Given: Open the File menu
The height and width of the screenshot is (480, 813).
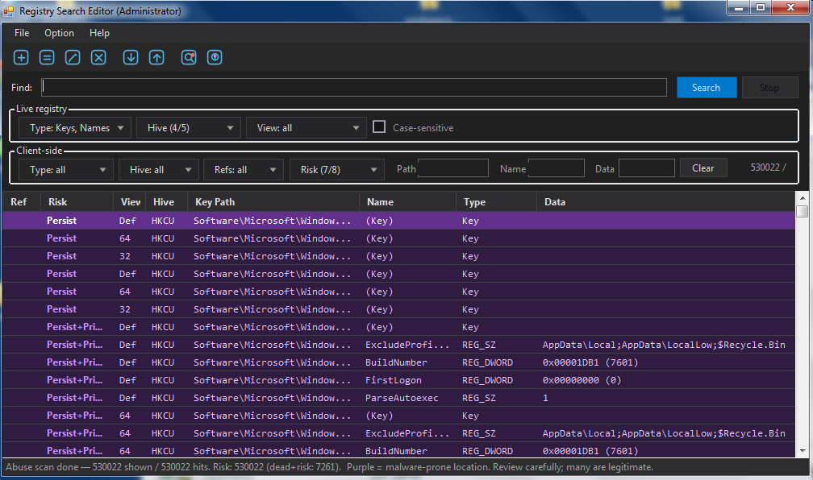Looking at the screenshot, I should click(x=22, y=33).
